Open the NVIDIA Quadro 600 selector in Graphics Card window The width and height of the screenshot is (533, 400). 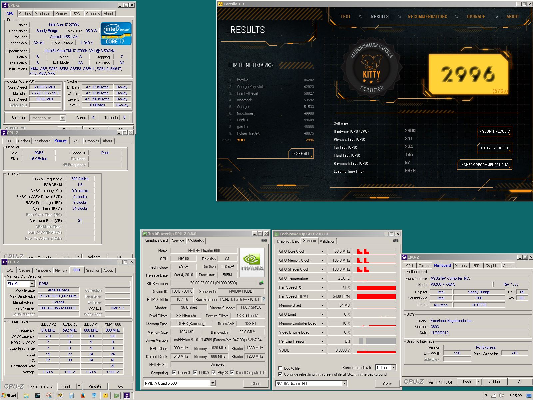point(213,383)
